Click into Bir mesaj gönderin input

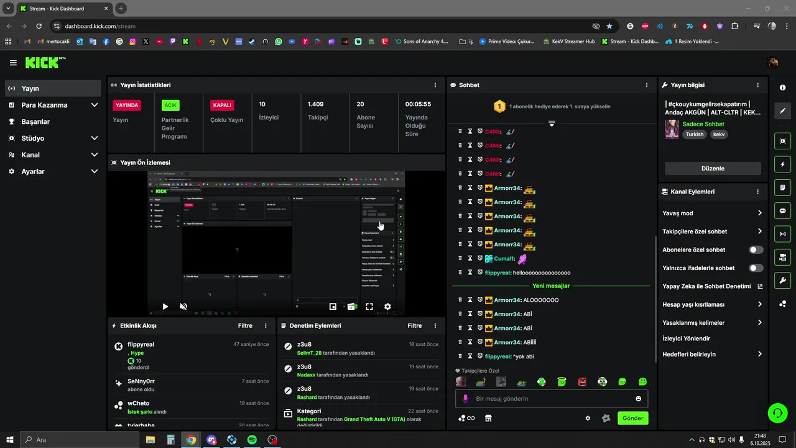[x=552, y=398]
